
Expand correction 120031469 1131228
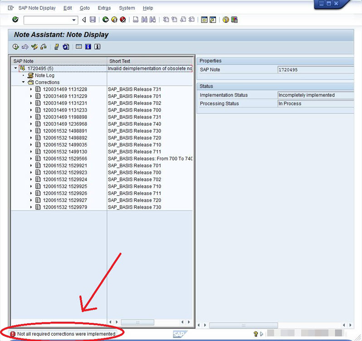click(31, 89)
